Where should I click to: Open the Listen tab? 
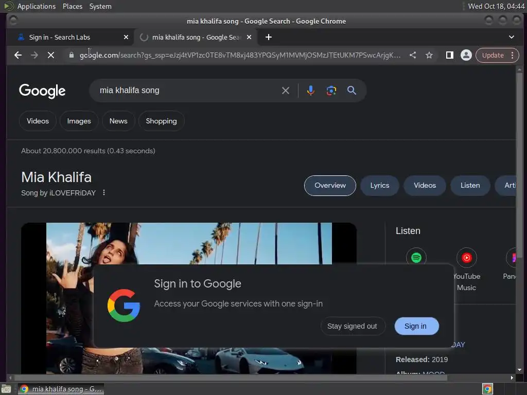(470, 185)
